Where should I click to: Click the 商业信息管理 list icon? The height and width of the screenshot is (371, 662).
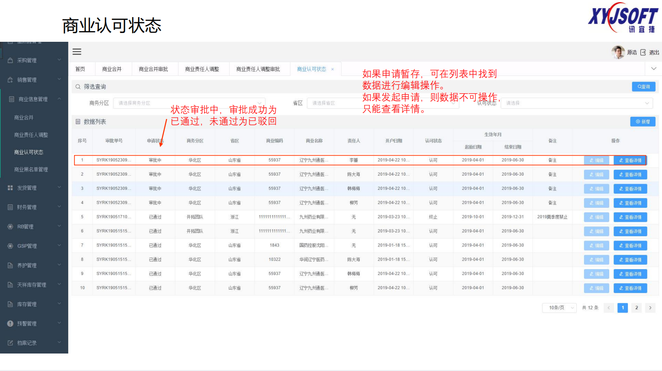pyautogui.click(x=12, y=99)
